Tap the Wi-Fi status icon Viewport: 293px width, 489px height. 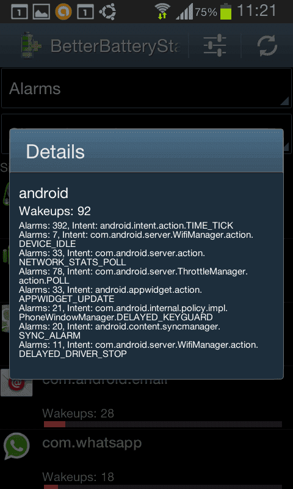pos(162,12)
